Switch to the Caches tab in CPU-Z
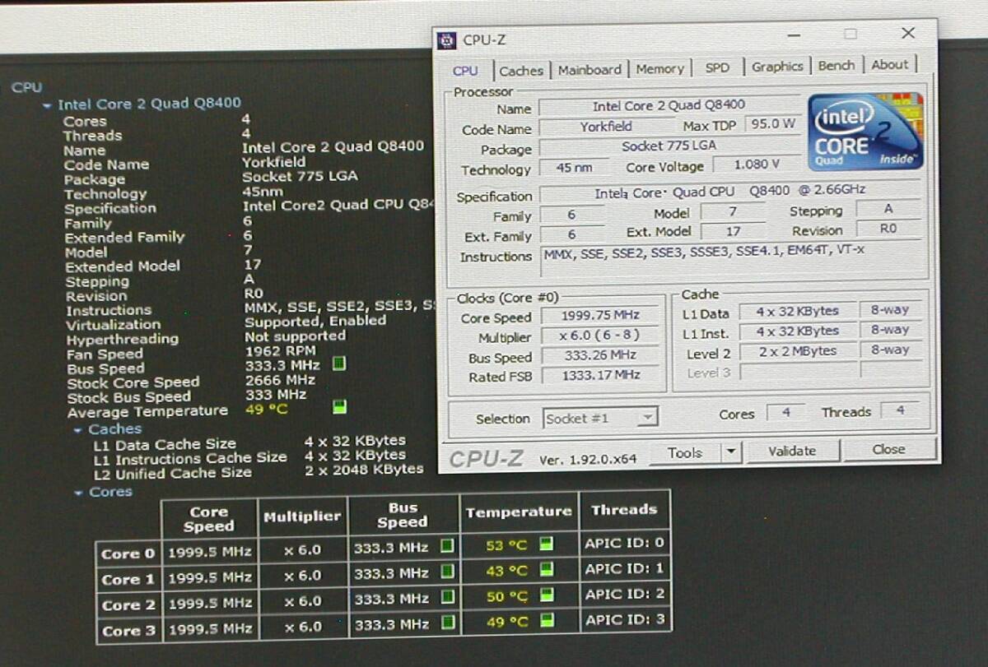 pos(521,71)
